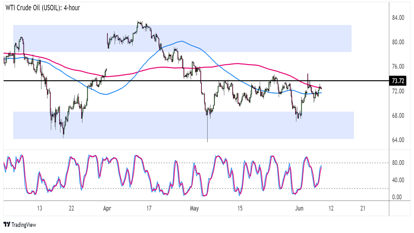Select the May date on time axis
This screenshot has height=233, width=414.
(195, 208)
